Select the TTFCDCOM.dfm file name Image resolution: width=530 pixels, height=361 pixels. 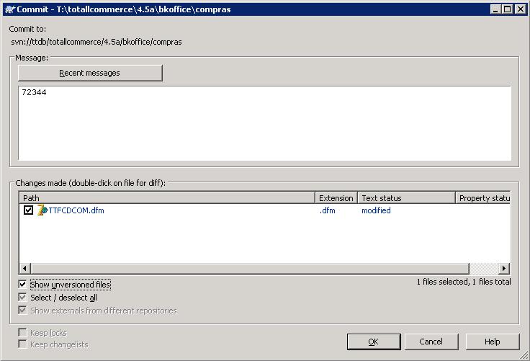[76, 210]
